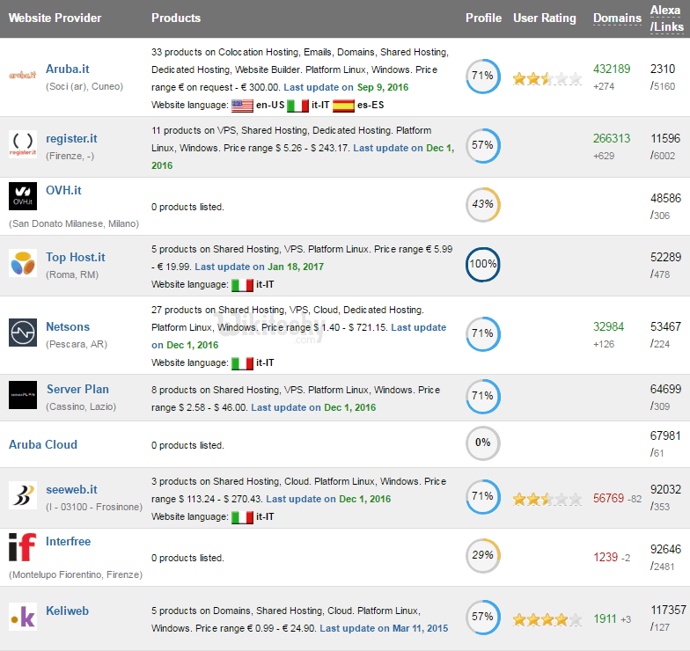This screenshot has width=690, height=651.
Task: Click the Aruba.it logo icon
Action: pyautogui.click(x=22, y=77)
